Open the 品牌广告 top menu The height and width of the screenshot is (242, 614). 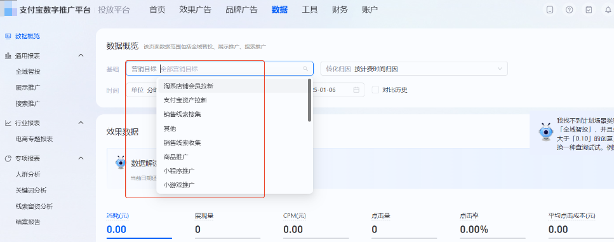pyautogui.click(x=242, y=10)
